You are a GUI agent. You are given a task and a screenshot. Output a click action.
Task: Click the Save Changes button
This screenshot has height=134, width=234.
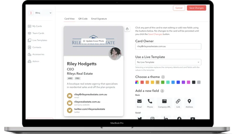pyautogui.click(x=196, y=8)
